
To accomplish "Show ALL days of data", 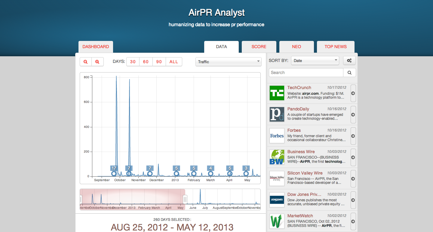I will tap(174, 62).
